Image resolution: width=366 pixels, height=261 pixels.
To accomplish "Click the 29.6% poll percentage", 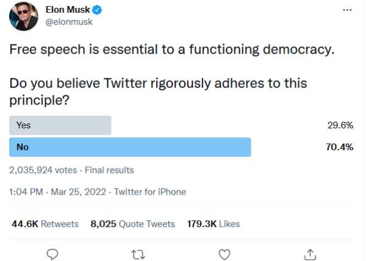I will pyautogui.click(x=340, y=125).
